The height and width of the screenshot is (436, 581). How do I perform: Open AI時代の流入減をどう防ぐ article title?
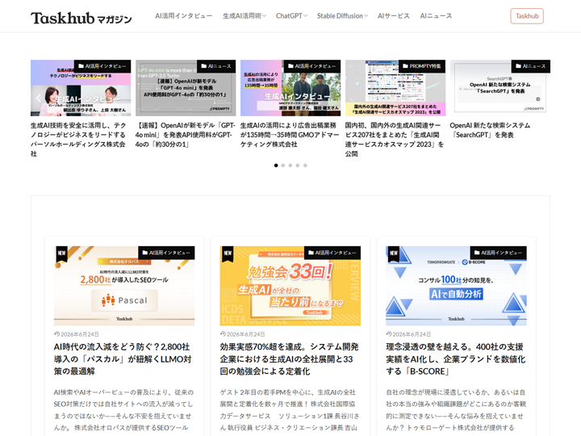click(x=123, y=358)
